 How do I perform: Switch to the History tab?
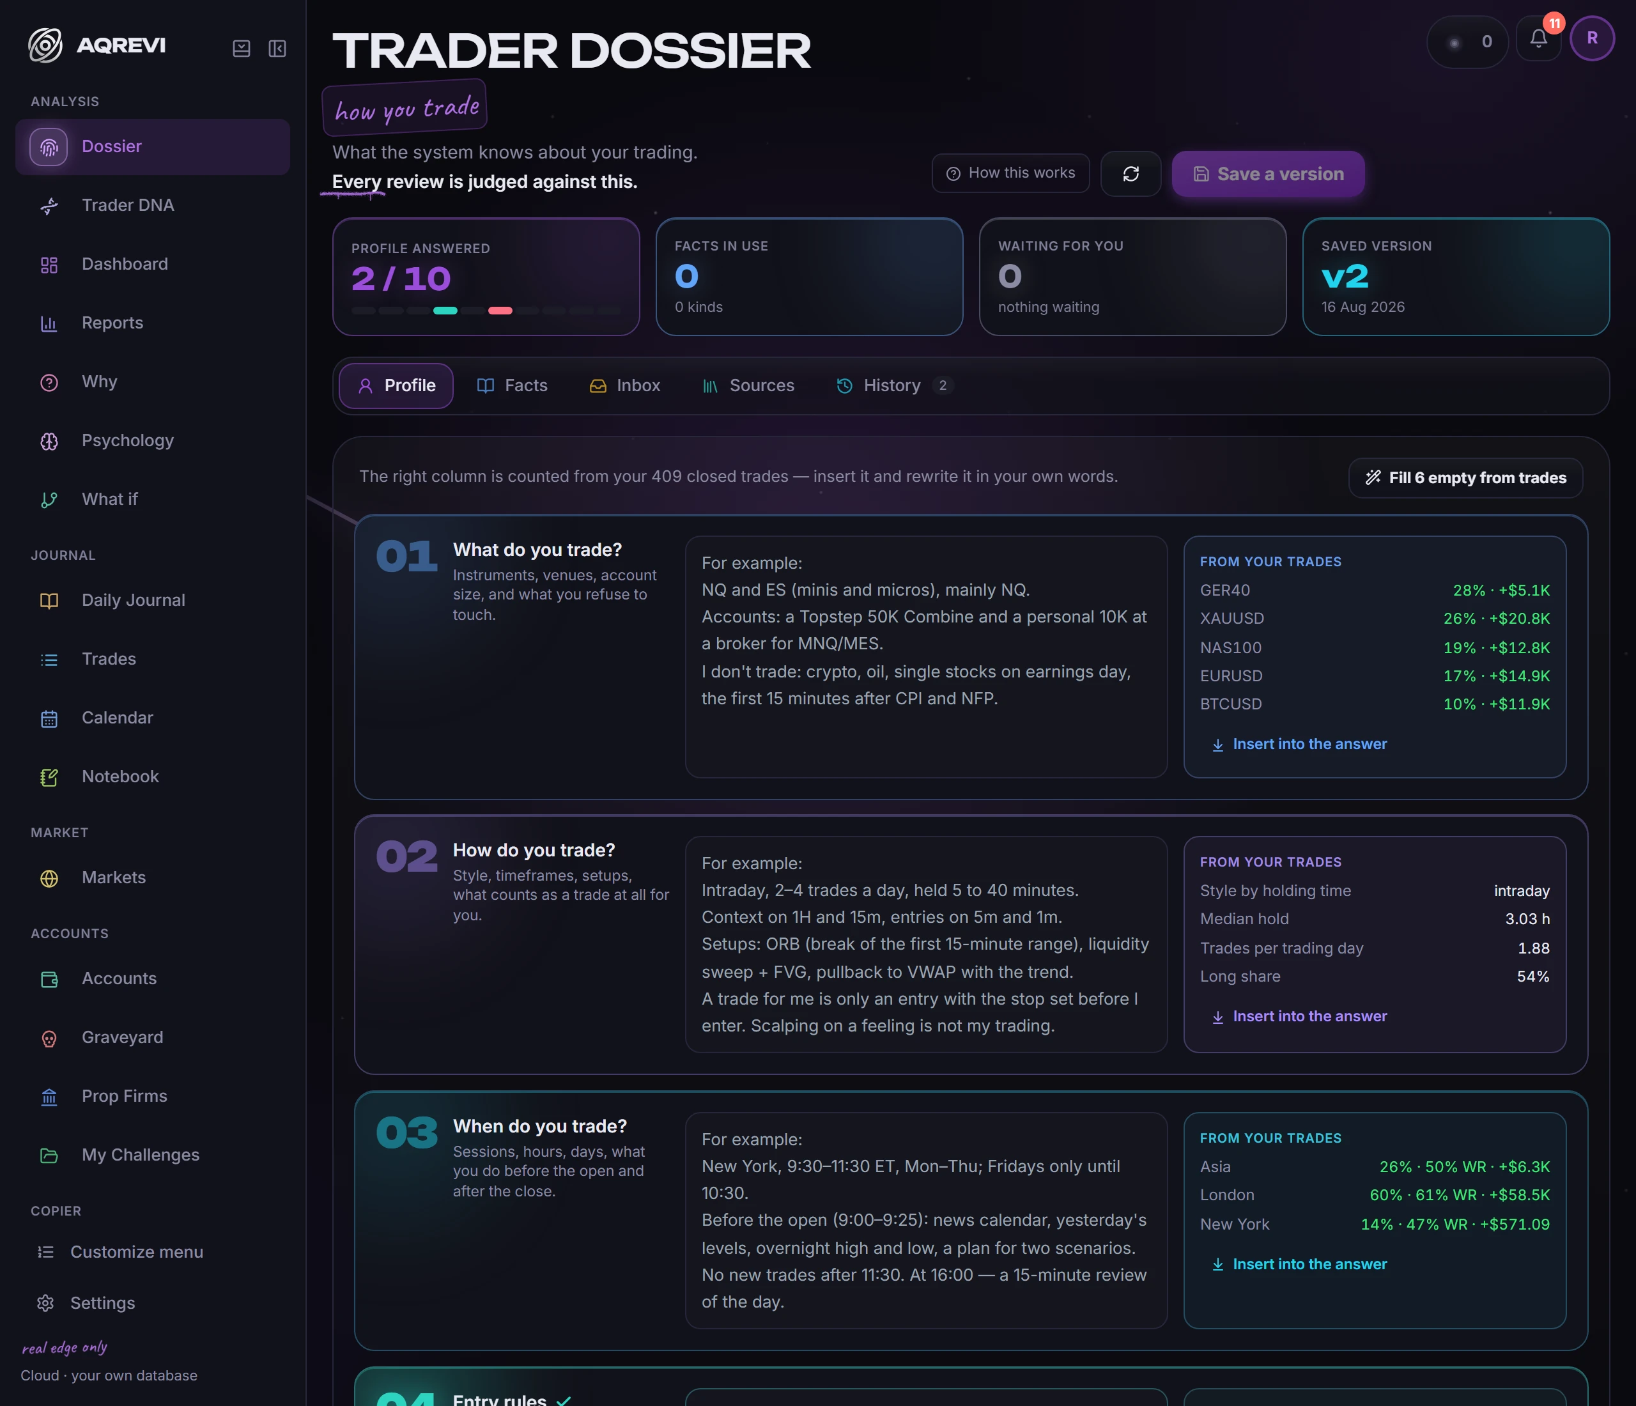point(895,385)
